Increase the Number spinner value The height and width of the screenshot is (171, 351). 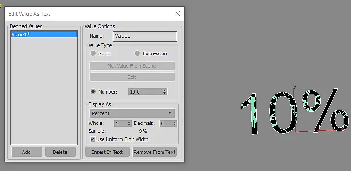(165, 90)
